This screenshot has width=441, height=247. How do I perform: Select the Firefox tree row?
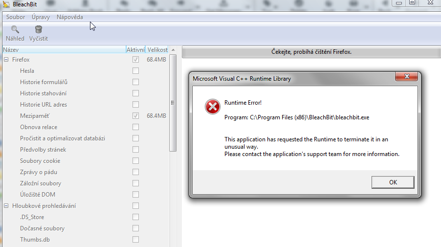click(21, 60)
